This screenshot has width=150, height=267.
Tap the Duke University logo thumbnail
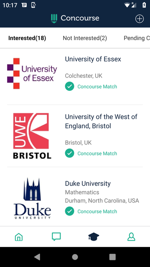click(x=32, y=198)
